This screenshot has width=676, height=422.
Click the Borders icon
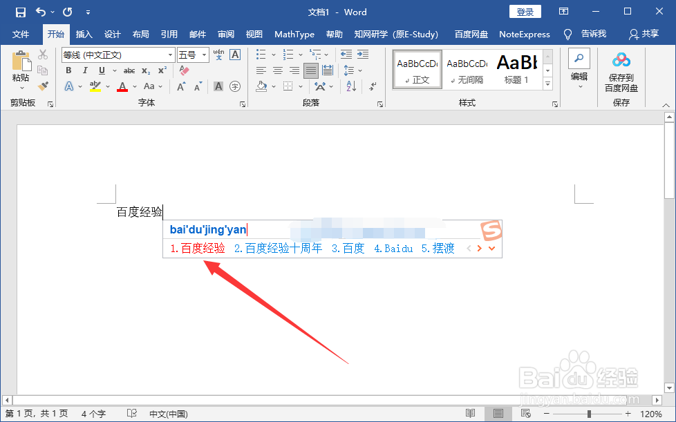(x=288, y=86)
